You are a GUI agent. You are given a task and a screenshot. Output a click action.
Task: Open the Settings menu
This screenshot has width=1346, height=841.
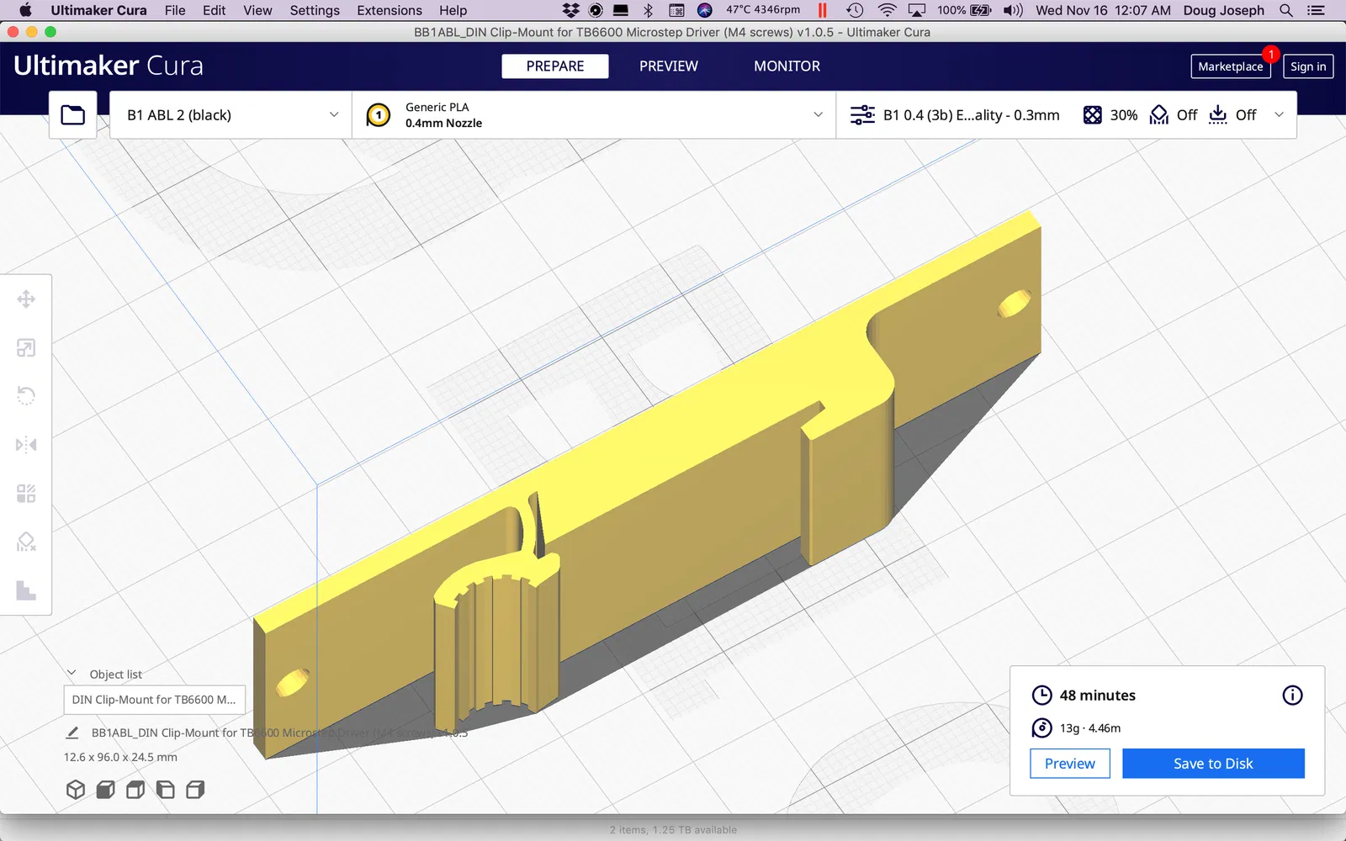(315, 10)
